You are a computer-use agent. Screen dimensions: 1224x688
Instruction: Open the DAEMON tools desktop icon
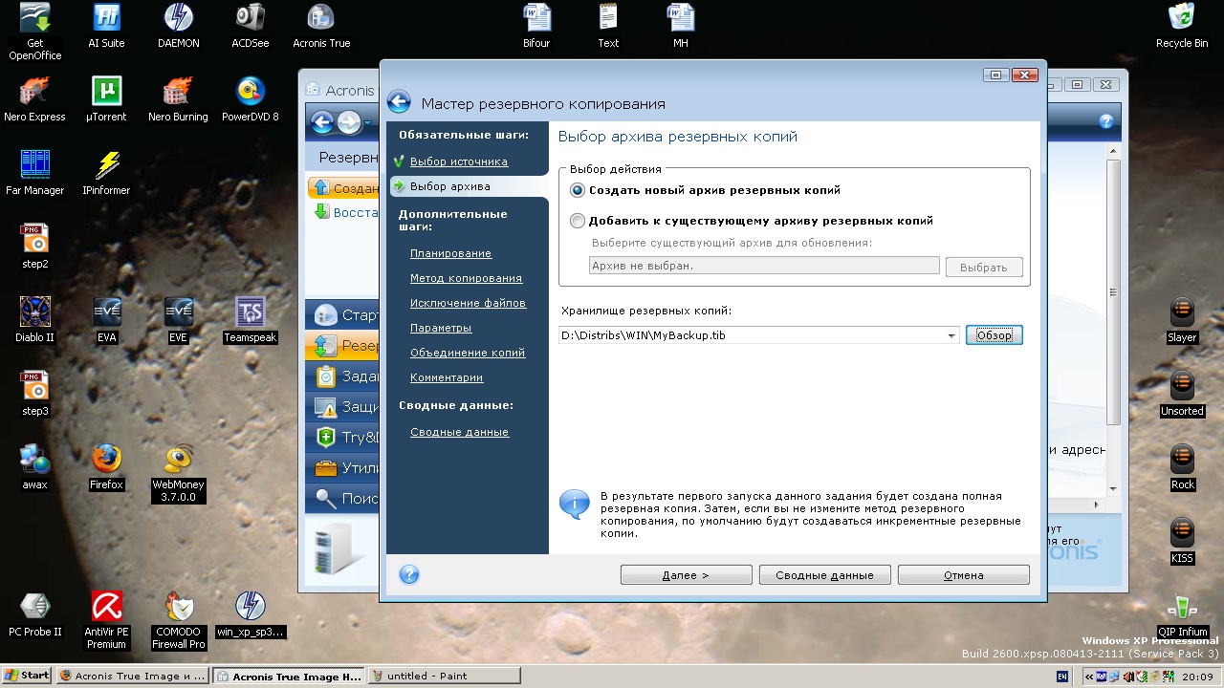point(179,18)
